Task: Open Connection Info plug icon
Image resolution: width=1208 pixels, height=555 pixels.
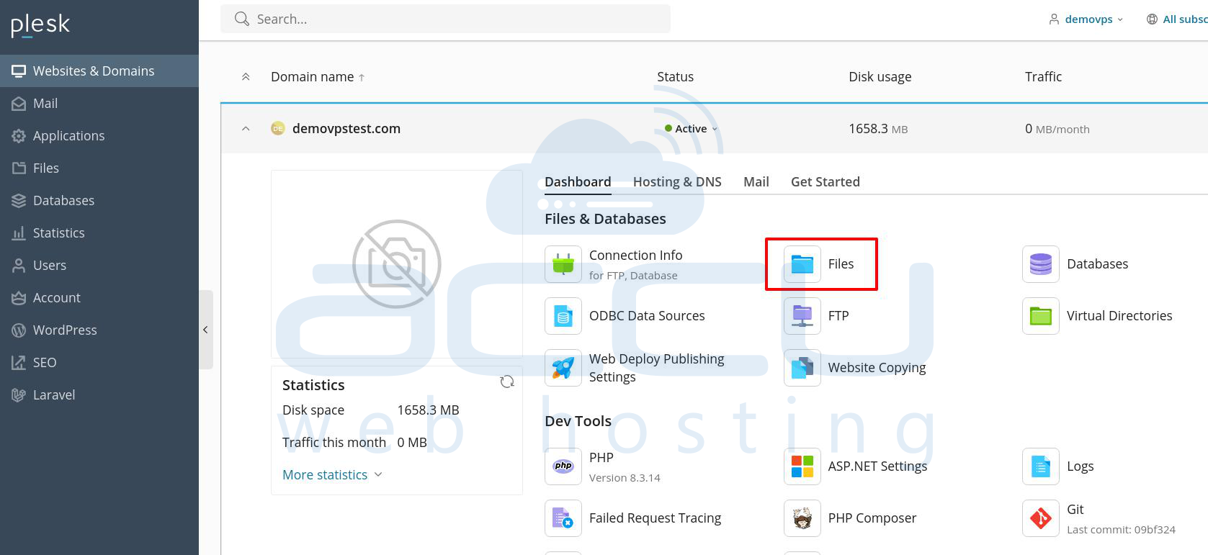Action: pos(563,264)
